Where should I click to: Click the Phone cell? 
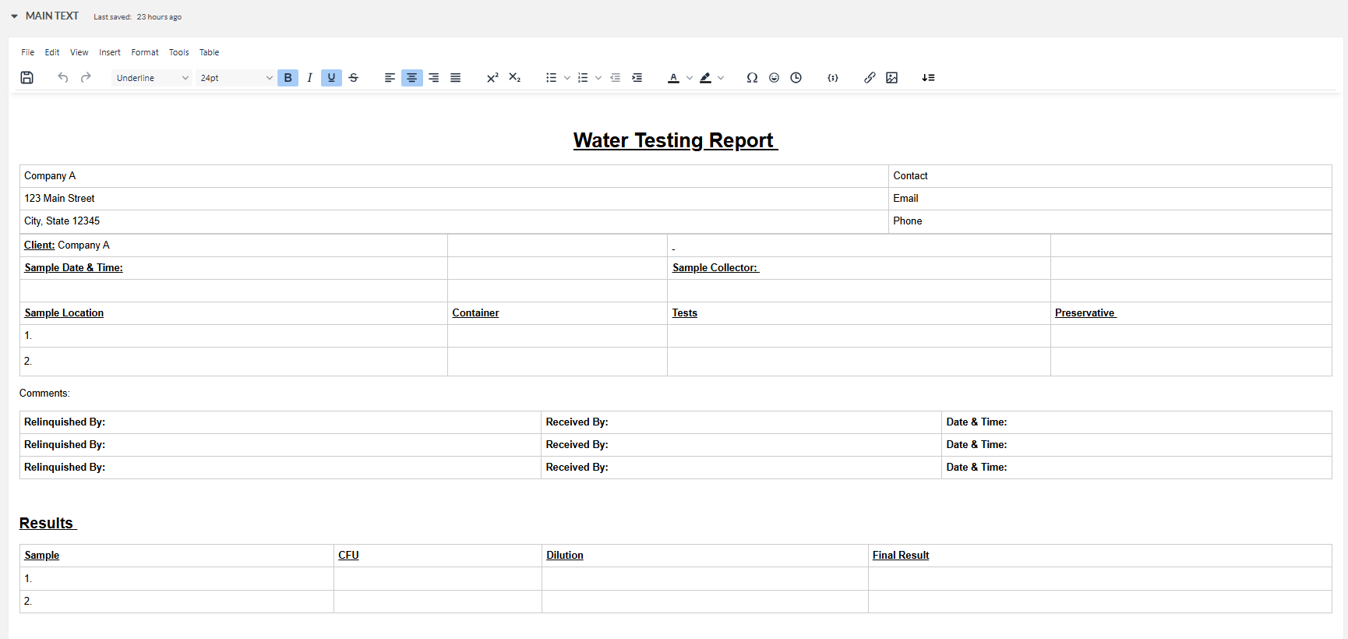point(1110,221)
